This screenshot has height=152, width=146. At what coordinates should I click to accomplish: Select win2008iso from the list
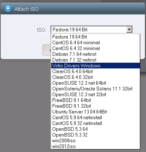pos(96,140)
